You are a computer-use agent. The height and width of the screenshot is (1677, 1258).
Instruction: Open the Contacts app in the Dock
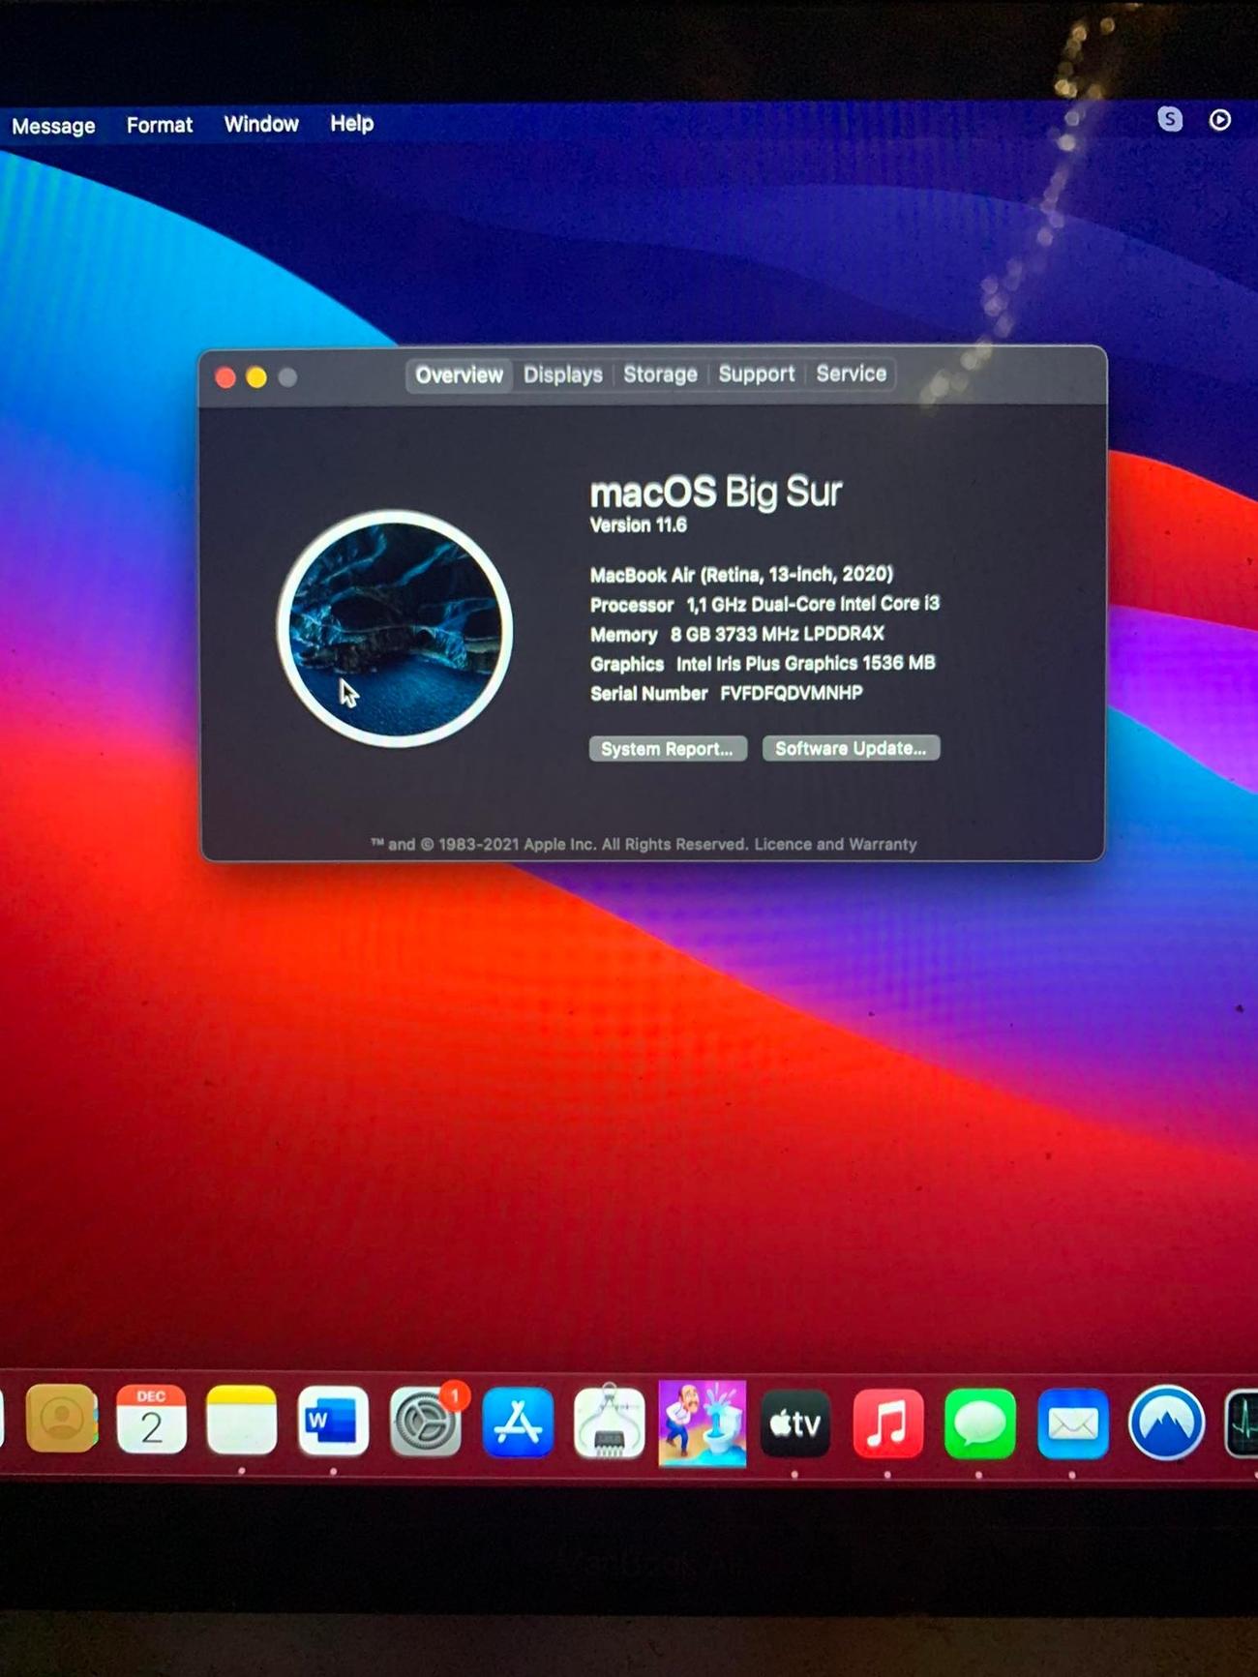tap(62, 1420)
